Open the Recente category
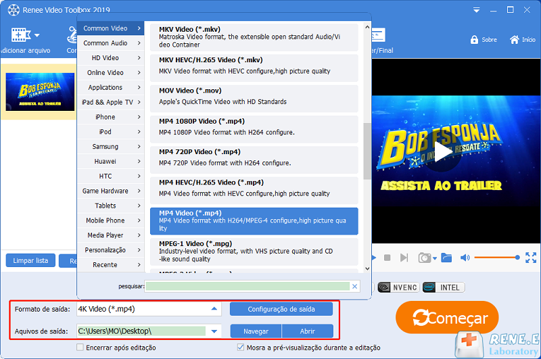This screenshot has width=541, height=359. [111, 265]
